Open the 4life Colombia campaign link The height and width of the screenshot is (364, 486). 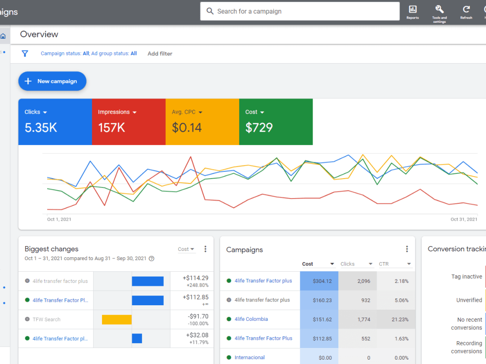[251, 319]
